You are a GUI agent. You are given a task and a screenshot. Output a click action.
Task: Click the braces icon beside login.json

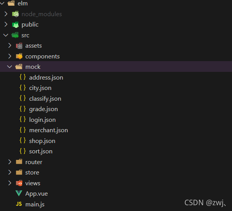tap(23, 120)
